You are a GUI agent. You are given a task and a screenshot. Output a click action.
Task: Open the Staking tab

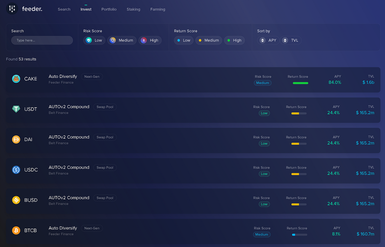(133, 9)
